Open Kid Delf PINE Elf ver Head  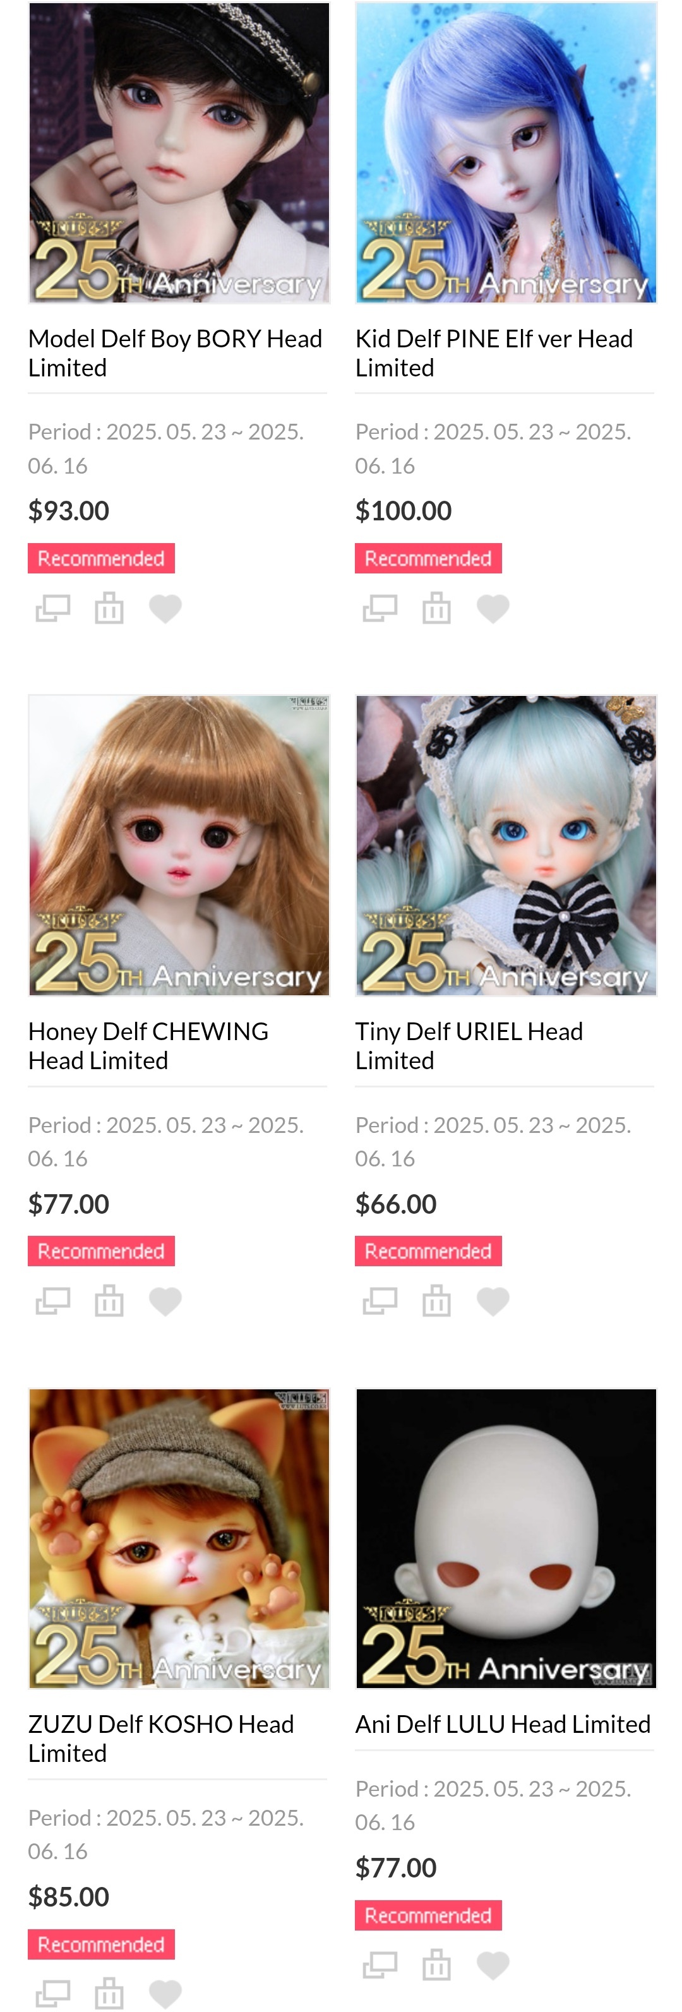(x=494, y=353)
